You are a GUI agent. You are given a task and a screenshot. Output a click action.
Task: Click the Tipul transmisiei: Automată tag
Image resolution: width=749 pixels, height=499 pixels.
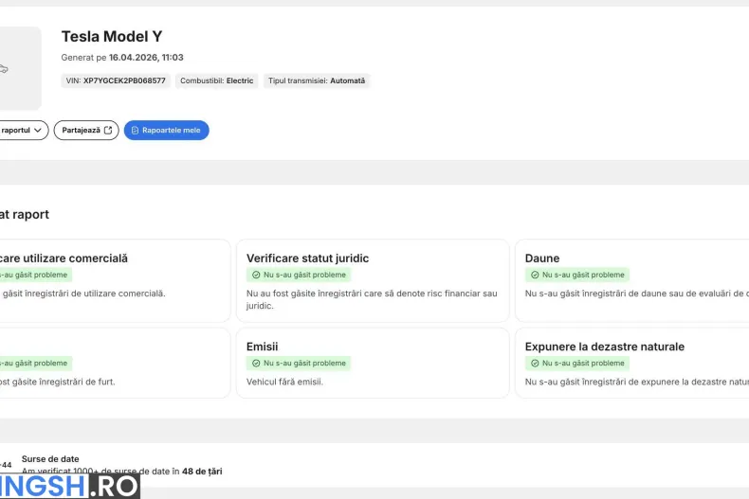(316, 81)
